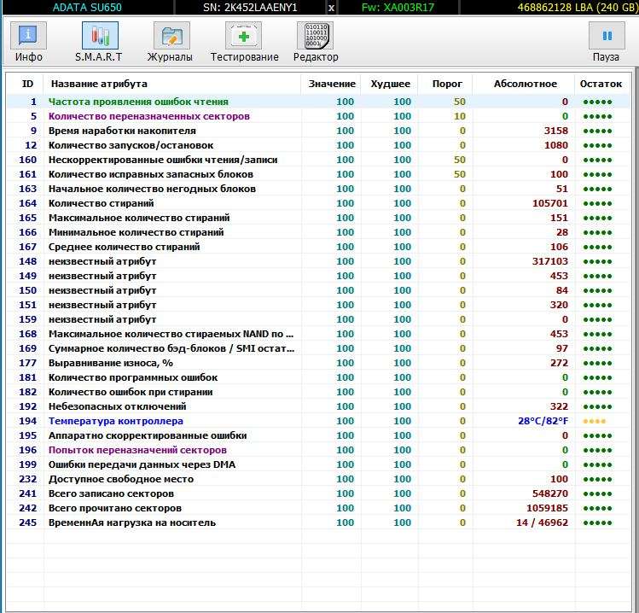Select row Количество переназначенных секторов
Viewport: 639px width, 613px height.
click(x=318, y=116)
